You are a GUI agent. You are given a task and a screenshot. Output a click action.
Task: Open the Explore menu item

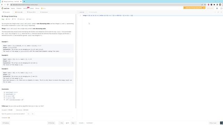point(13,8)
